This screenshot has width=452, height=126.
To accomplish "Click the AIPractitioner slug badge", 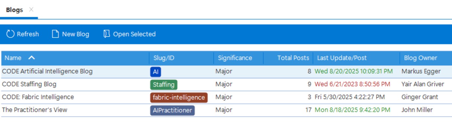I will click(x=172, y=110).
